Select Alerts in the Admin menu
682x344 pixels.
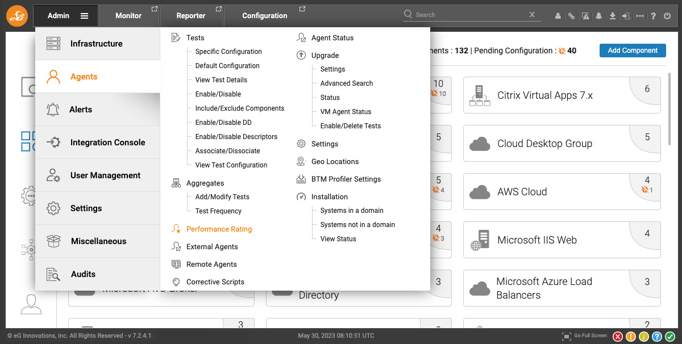97,110
